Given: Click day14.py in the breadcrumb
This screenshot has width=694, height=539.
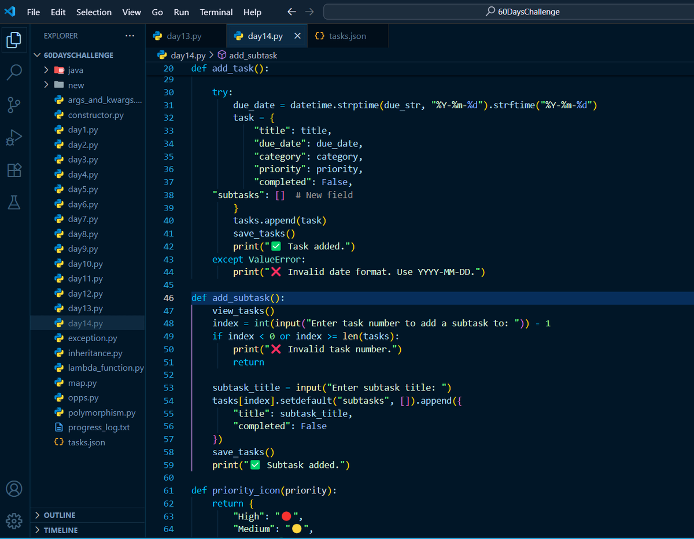Looking at the screenshot, I should (188, 56).
